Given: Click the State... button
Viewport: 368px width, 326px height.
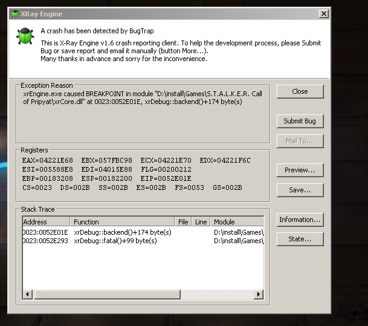Looking at the screenshot, I should pos(300,239).
